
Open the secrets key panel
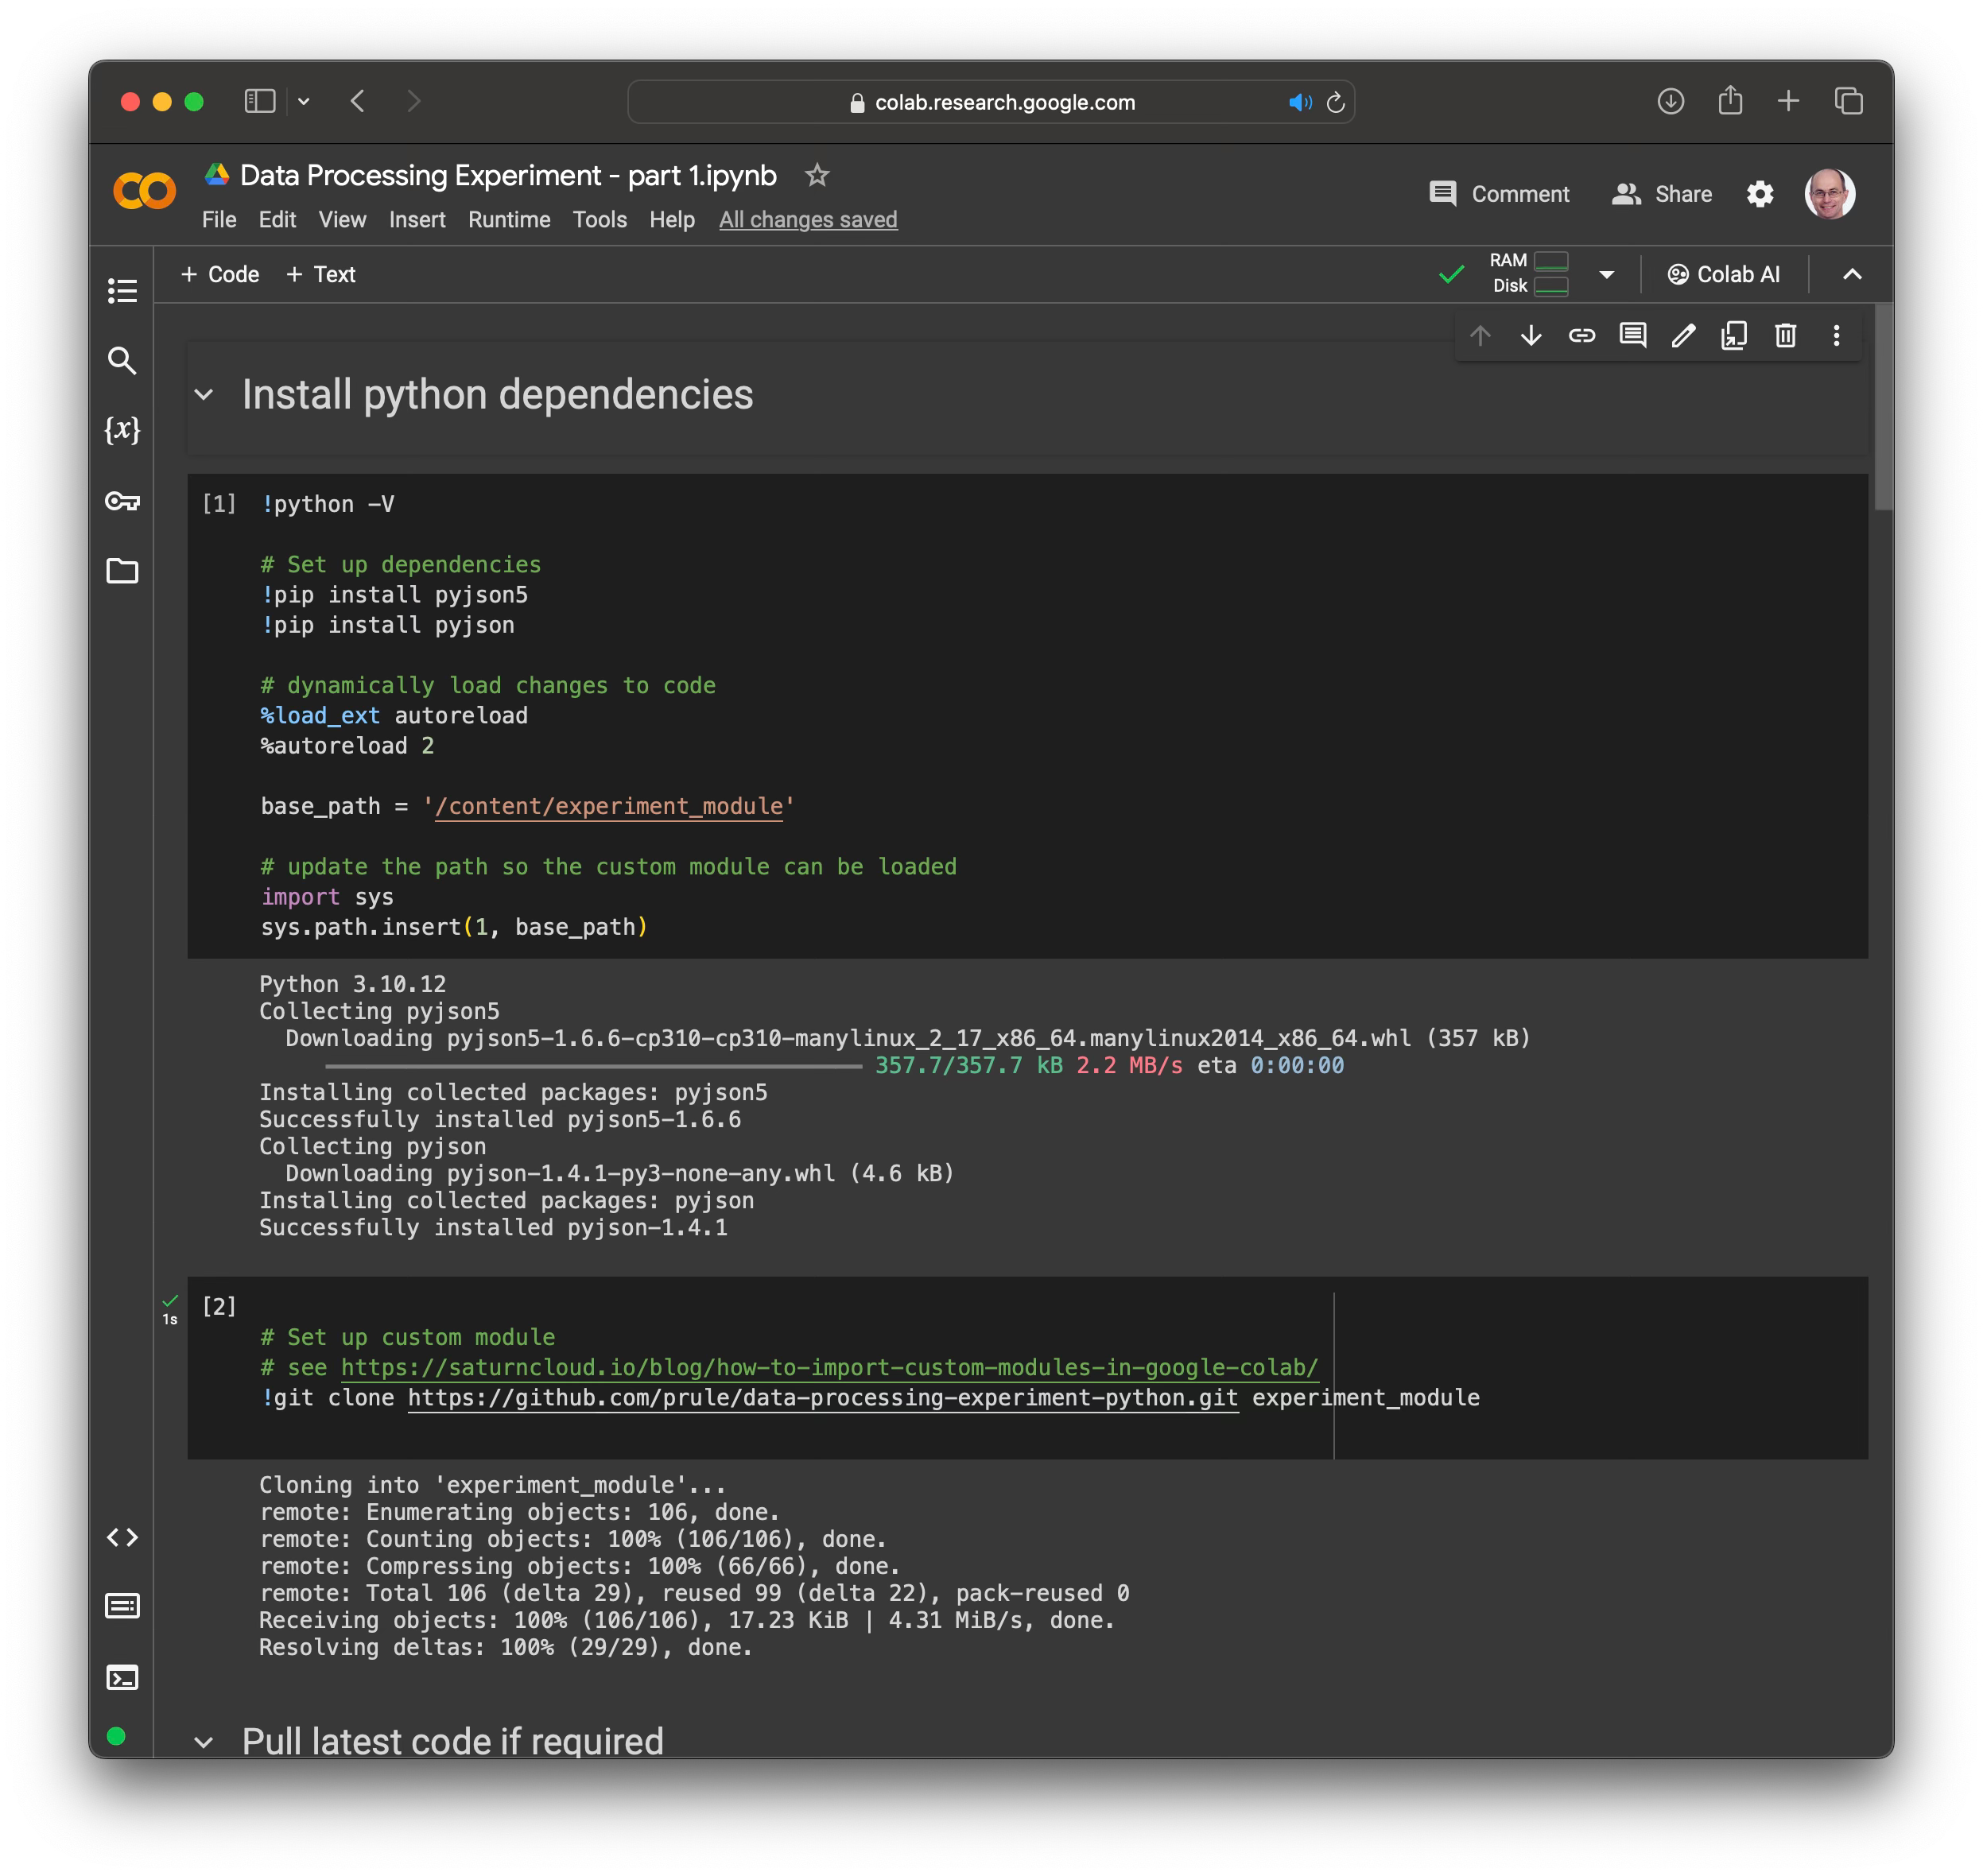[122, 501]
